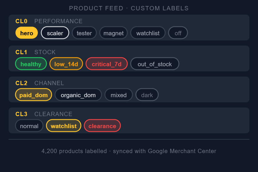
Task: Pick the organic_dom channel chip
Action: coord(78,95)
